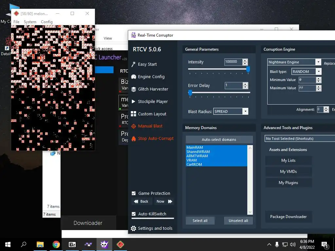Increase Alignment stepper
Image resolution: width=335 pixels, height=251 pixels.
(x=326, y=108)
